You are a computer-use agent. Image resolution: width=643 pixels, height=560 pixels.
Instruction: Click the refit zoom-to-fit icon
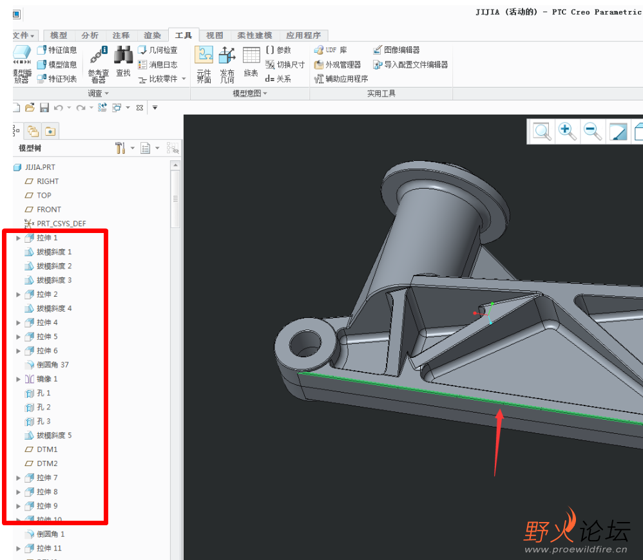point(542,131)
